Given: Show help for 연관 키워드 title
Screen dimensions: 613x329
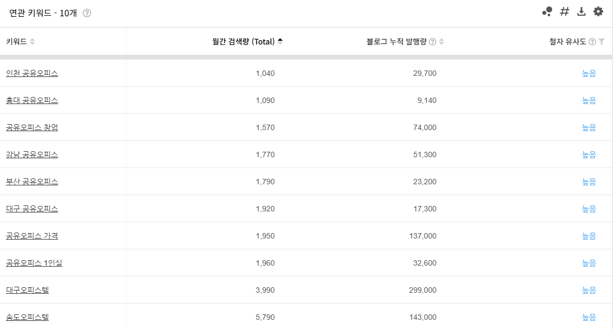Looking at the screenshot, I should 87,13.
